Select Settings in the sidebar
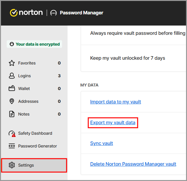This screenshot has width=187, height=181. [34, 165]
